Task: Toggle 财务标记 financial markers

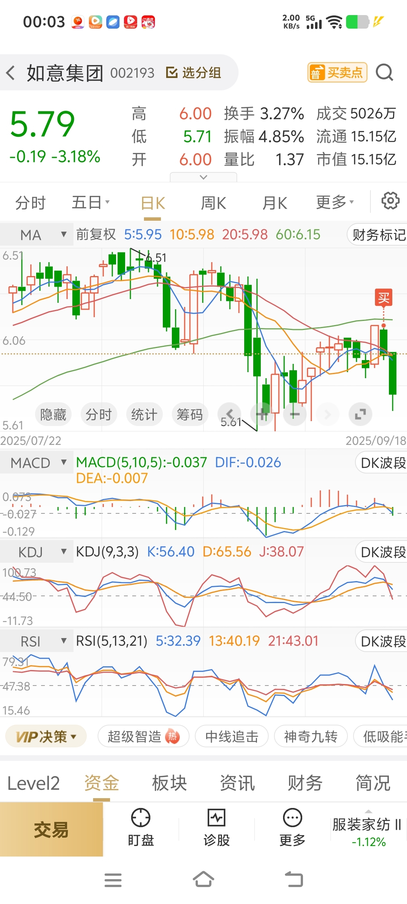Action: [377, 235]
